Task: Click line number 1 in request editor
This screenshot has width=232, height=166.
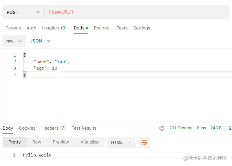Action: pos(15,55)
